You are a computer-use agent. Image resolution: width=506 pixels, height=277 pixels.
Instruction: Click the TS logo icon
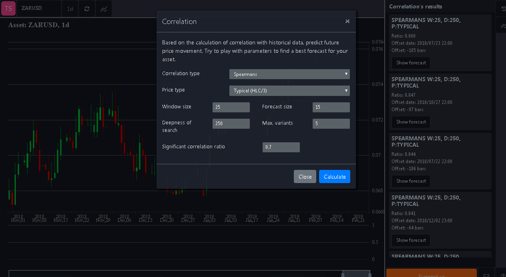click(8, 8)
